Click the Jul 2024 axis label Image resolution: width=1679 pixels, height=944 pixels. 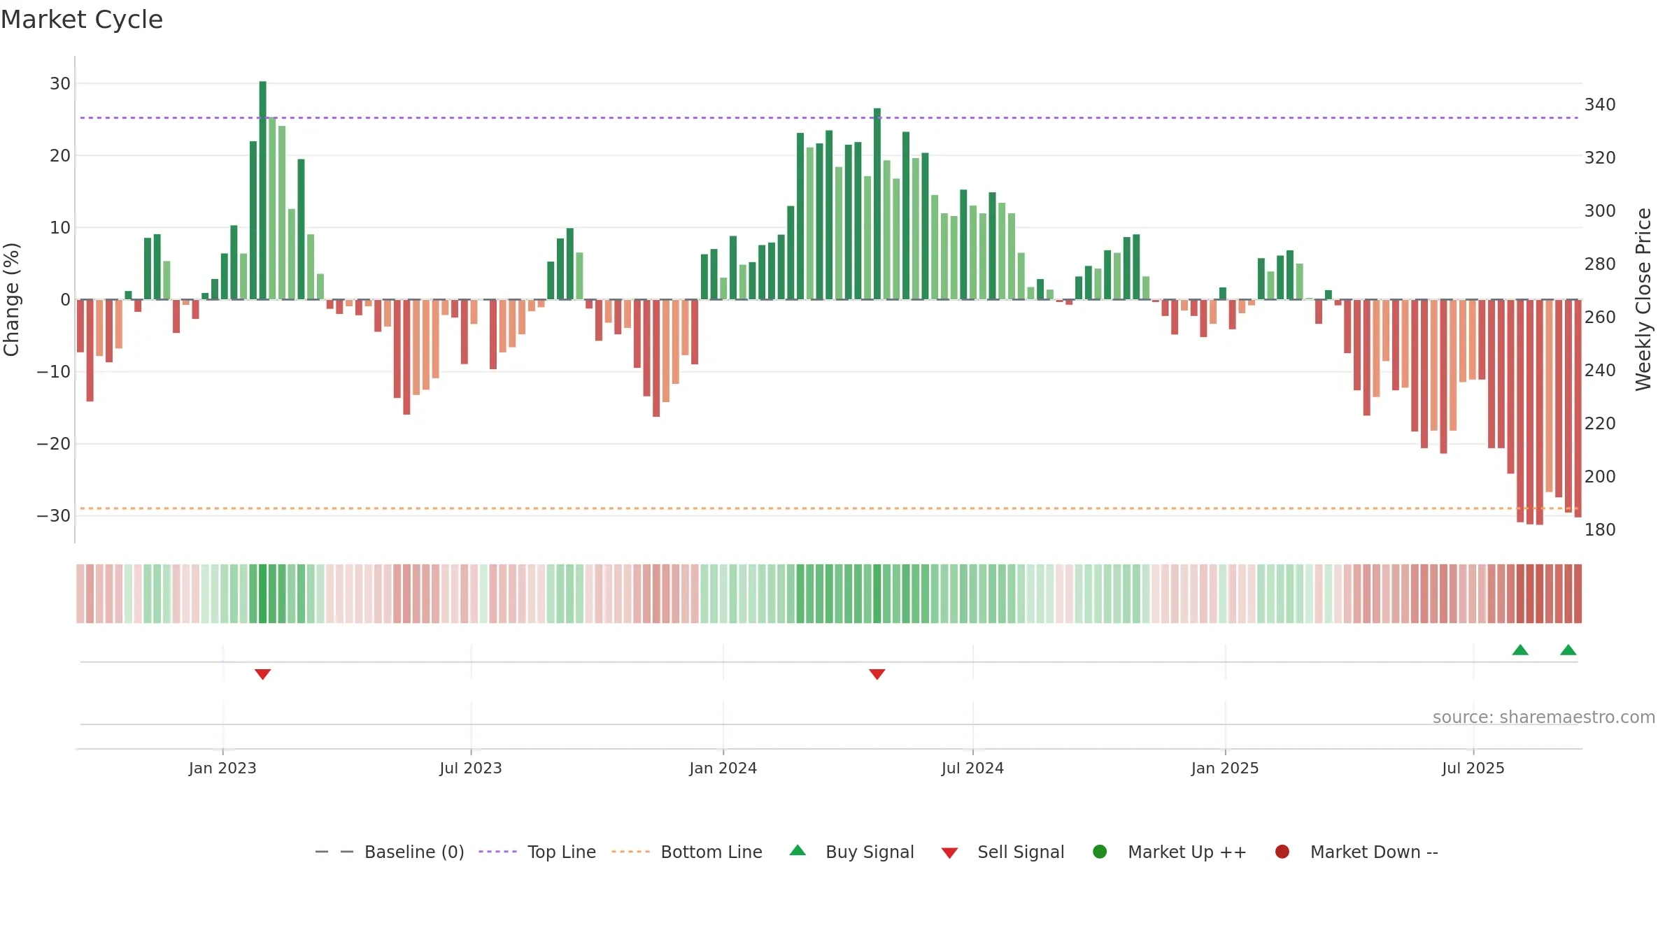click(972, 768)
